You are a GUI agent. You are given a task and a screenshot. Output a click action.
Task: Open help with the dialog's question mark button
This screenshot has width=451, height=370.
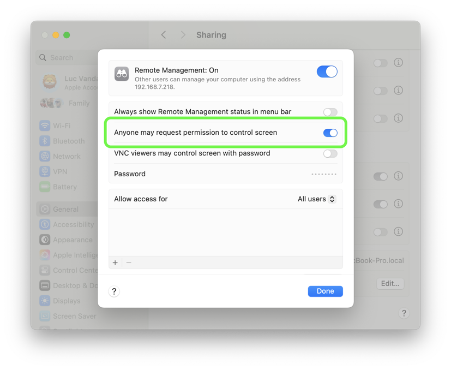[x=114, y=291]
